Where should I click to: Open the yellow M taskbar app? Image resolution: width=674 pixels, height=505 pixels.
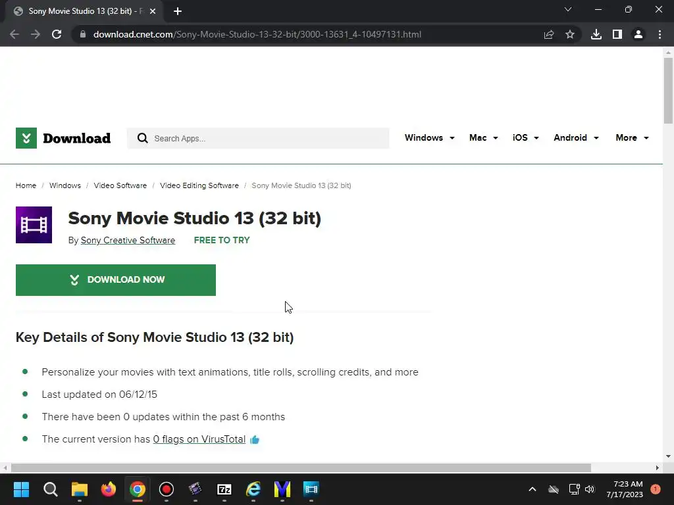pos(282,489)
